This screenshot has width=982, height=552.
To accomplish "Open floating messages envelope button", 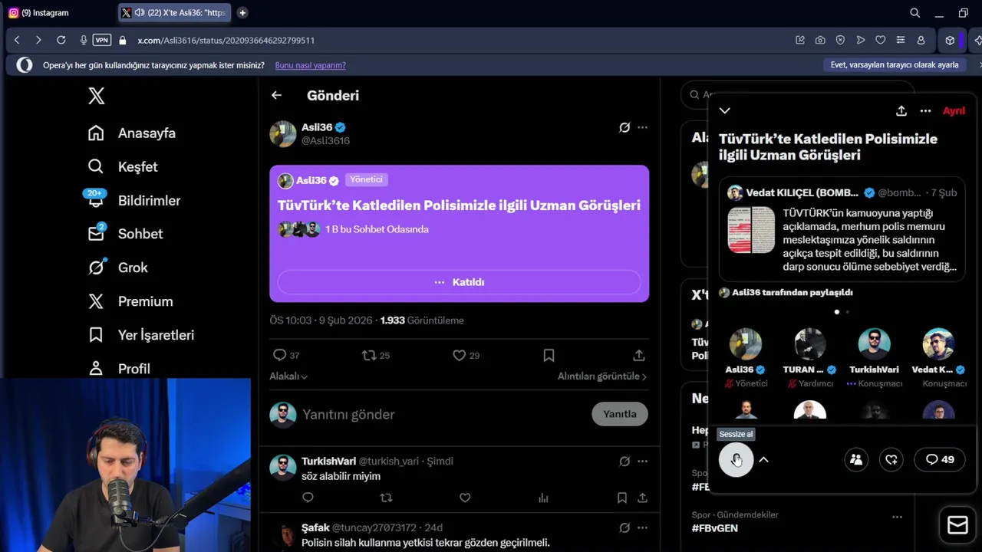I will (957, 524).
